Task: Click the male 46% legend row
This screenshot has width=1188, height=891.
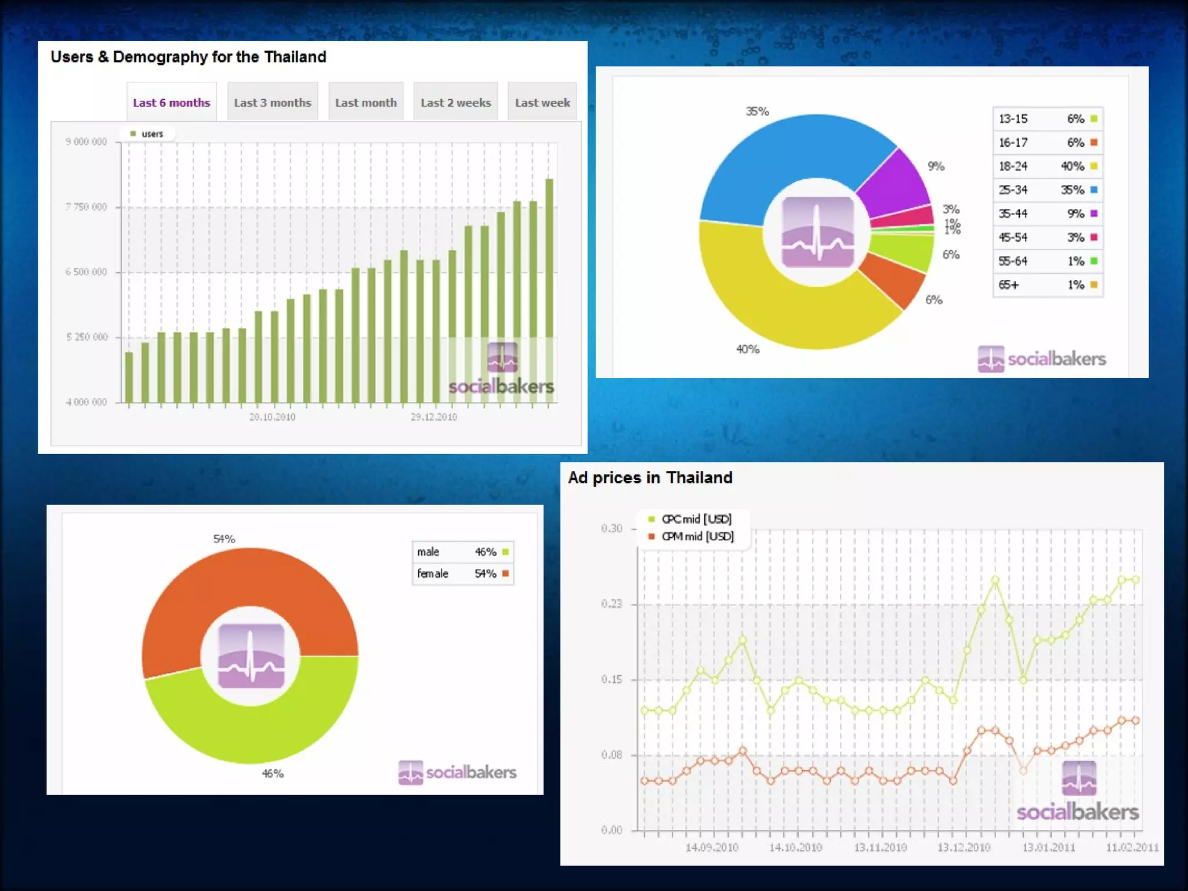Action: (x=462, y=552)
